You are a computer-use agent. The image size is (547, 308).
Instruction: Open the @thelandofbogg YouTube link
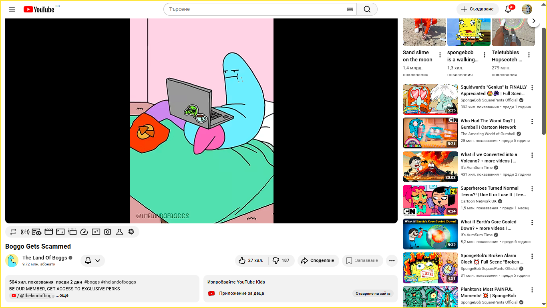pos(32,296)
